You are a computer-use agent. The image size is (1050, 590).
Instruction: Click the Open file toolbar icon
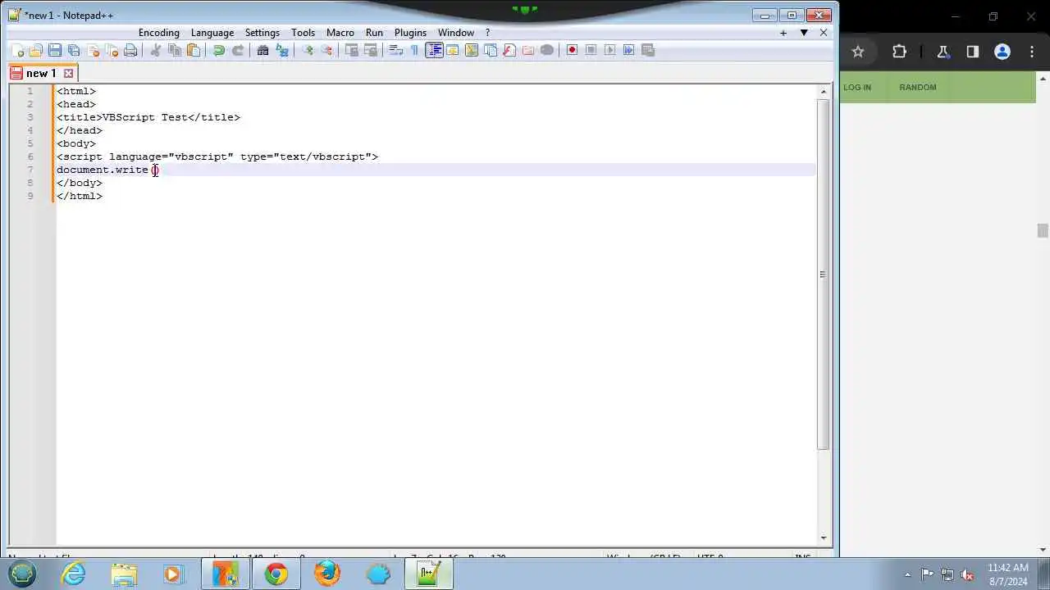(x=36, y=50)
